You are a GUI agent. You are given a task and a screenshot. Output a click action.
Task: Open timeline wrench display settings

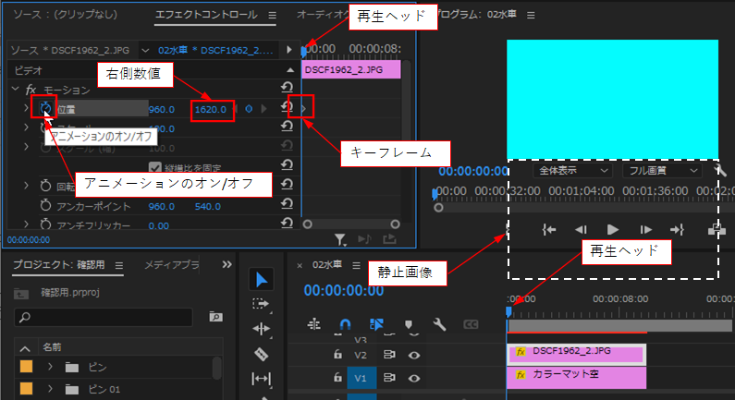[x=439, y=324]
